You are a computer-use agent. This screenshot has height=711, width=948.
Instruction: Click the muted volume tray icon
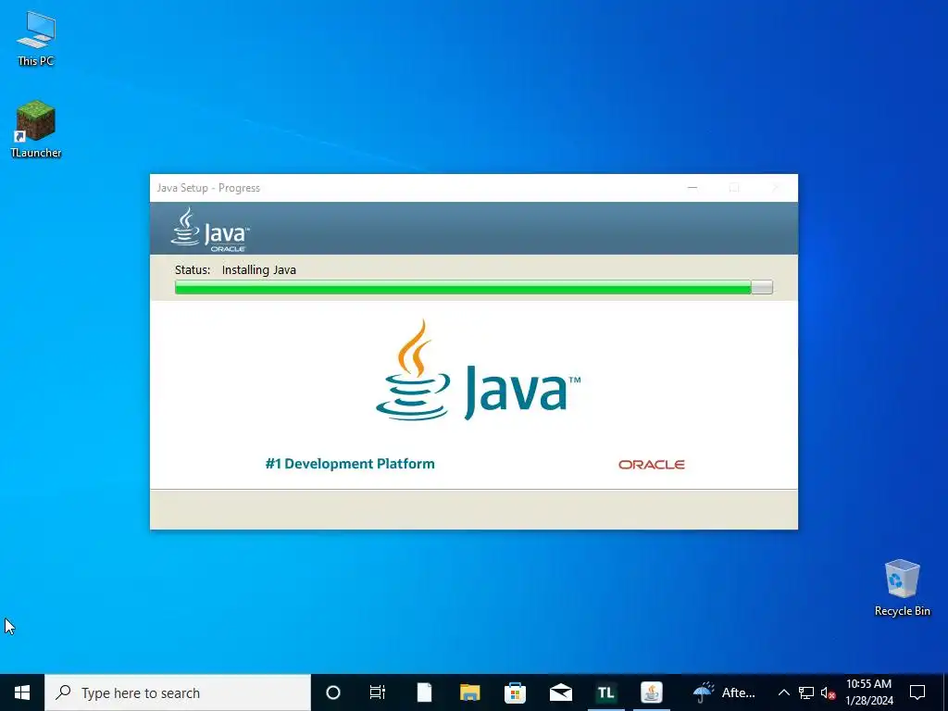tap(828, 692)
